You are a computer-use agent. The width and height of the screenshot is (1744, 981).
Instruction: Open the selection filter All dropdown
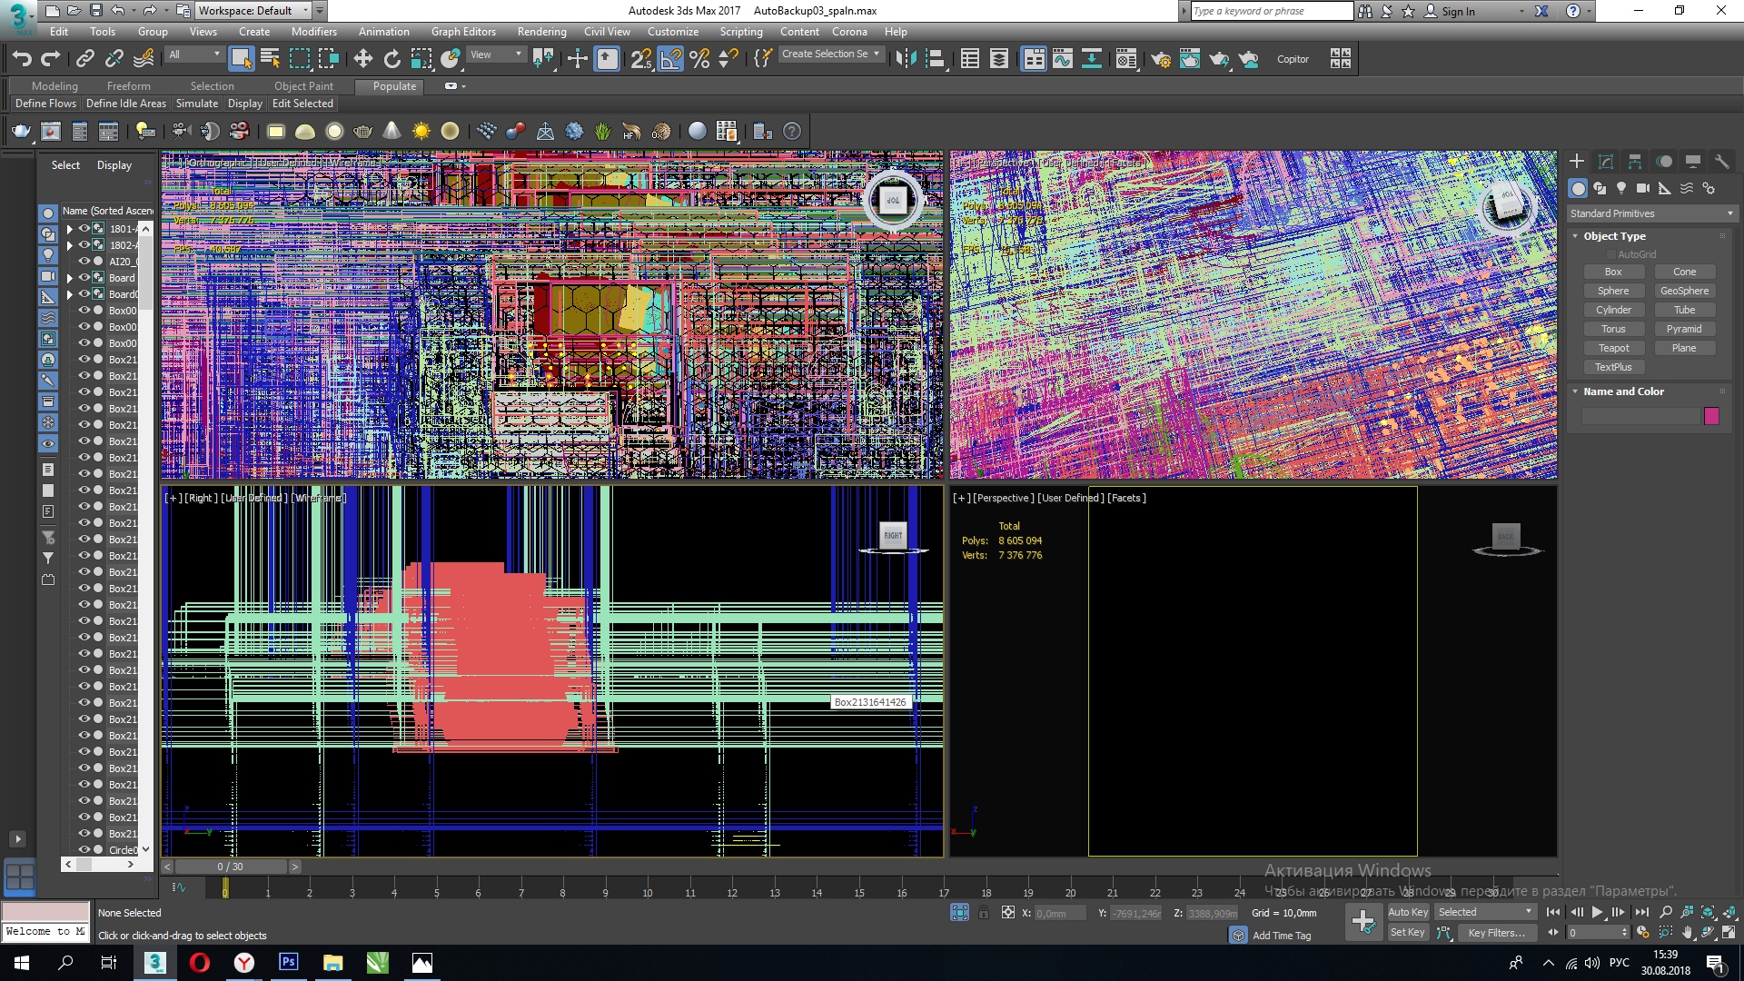194,54
